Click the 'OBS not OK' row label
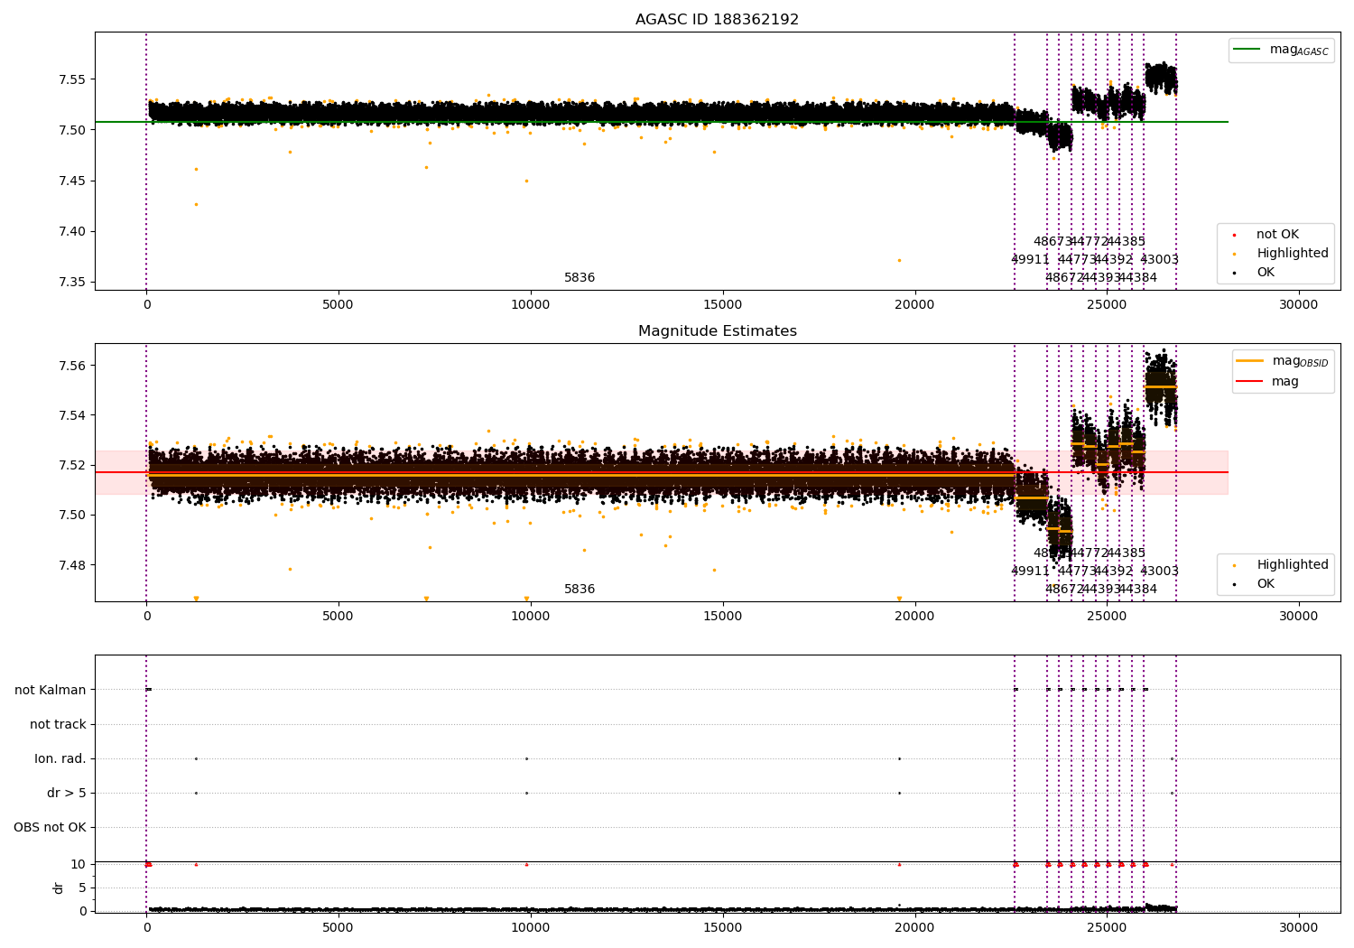 pos(51,828)
